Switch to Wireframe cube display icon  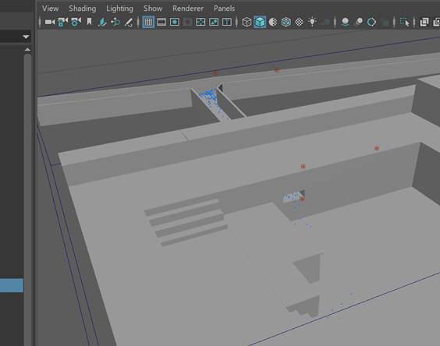pos(247,22)
